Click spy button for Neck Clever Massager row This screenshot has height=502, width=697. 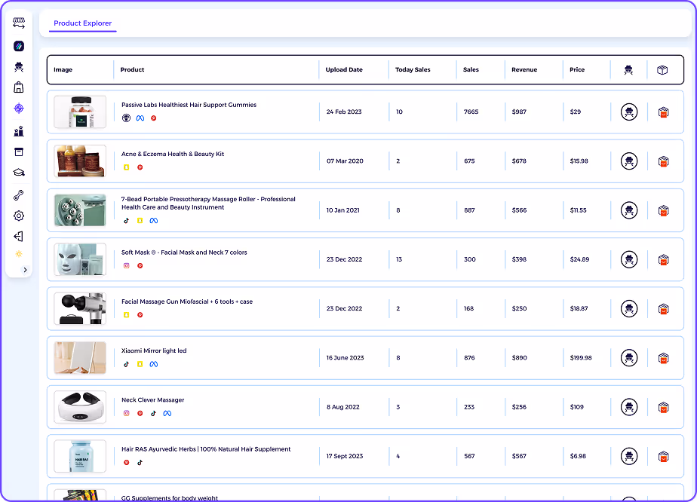point(629,407)
